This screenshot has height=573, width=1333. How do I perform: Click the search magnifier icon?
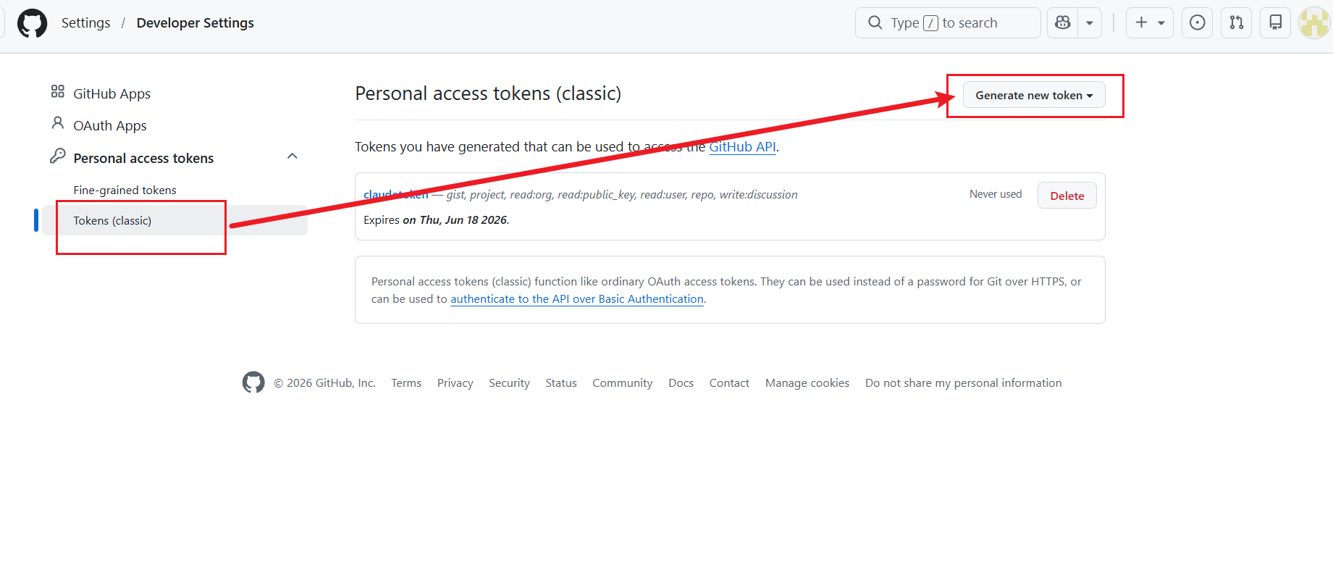875,22
